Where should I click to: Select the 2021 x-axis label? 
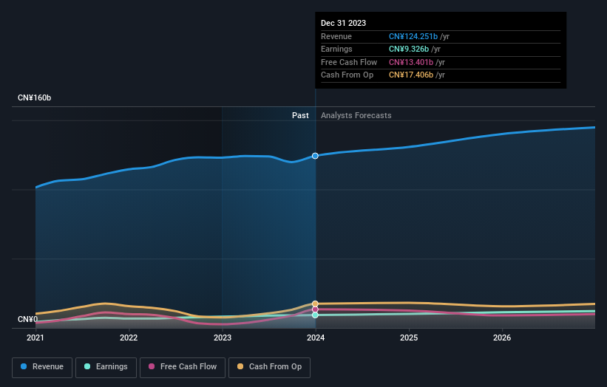35,338
